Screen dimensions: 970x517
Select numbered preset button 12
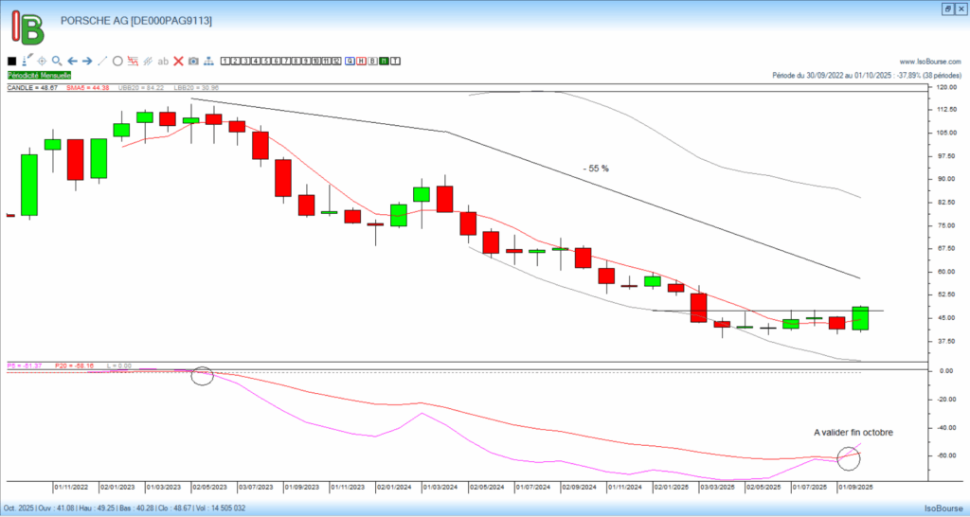(x=335, y=61)
